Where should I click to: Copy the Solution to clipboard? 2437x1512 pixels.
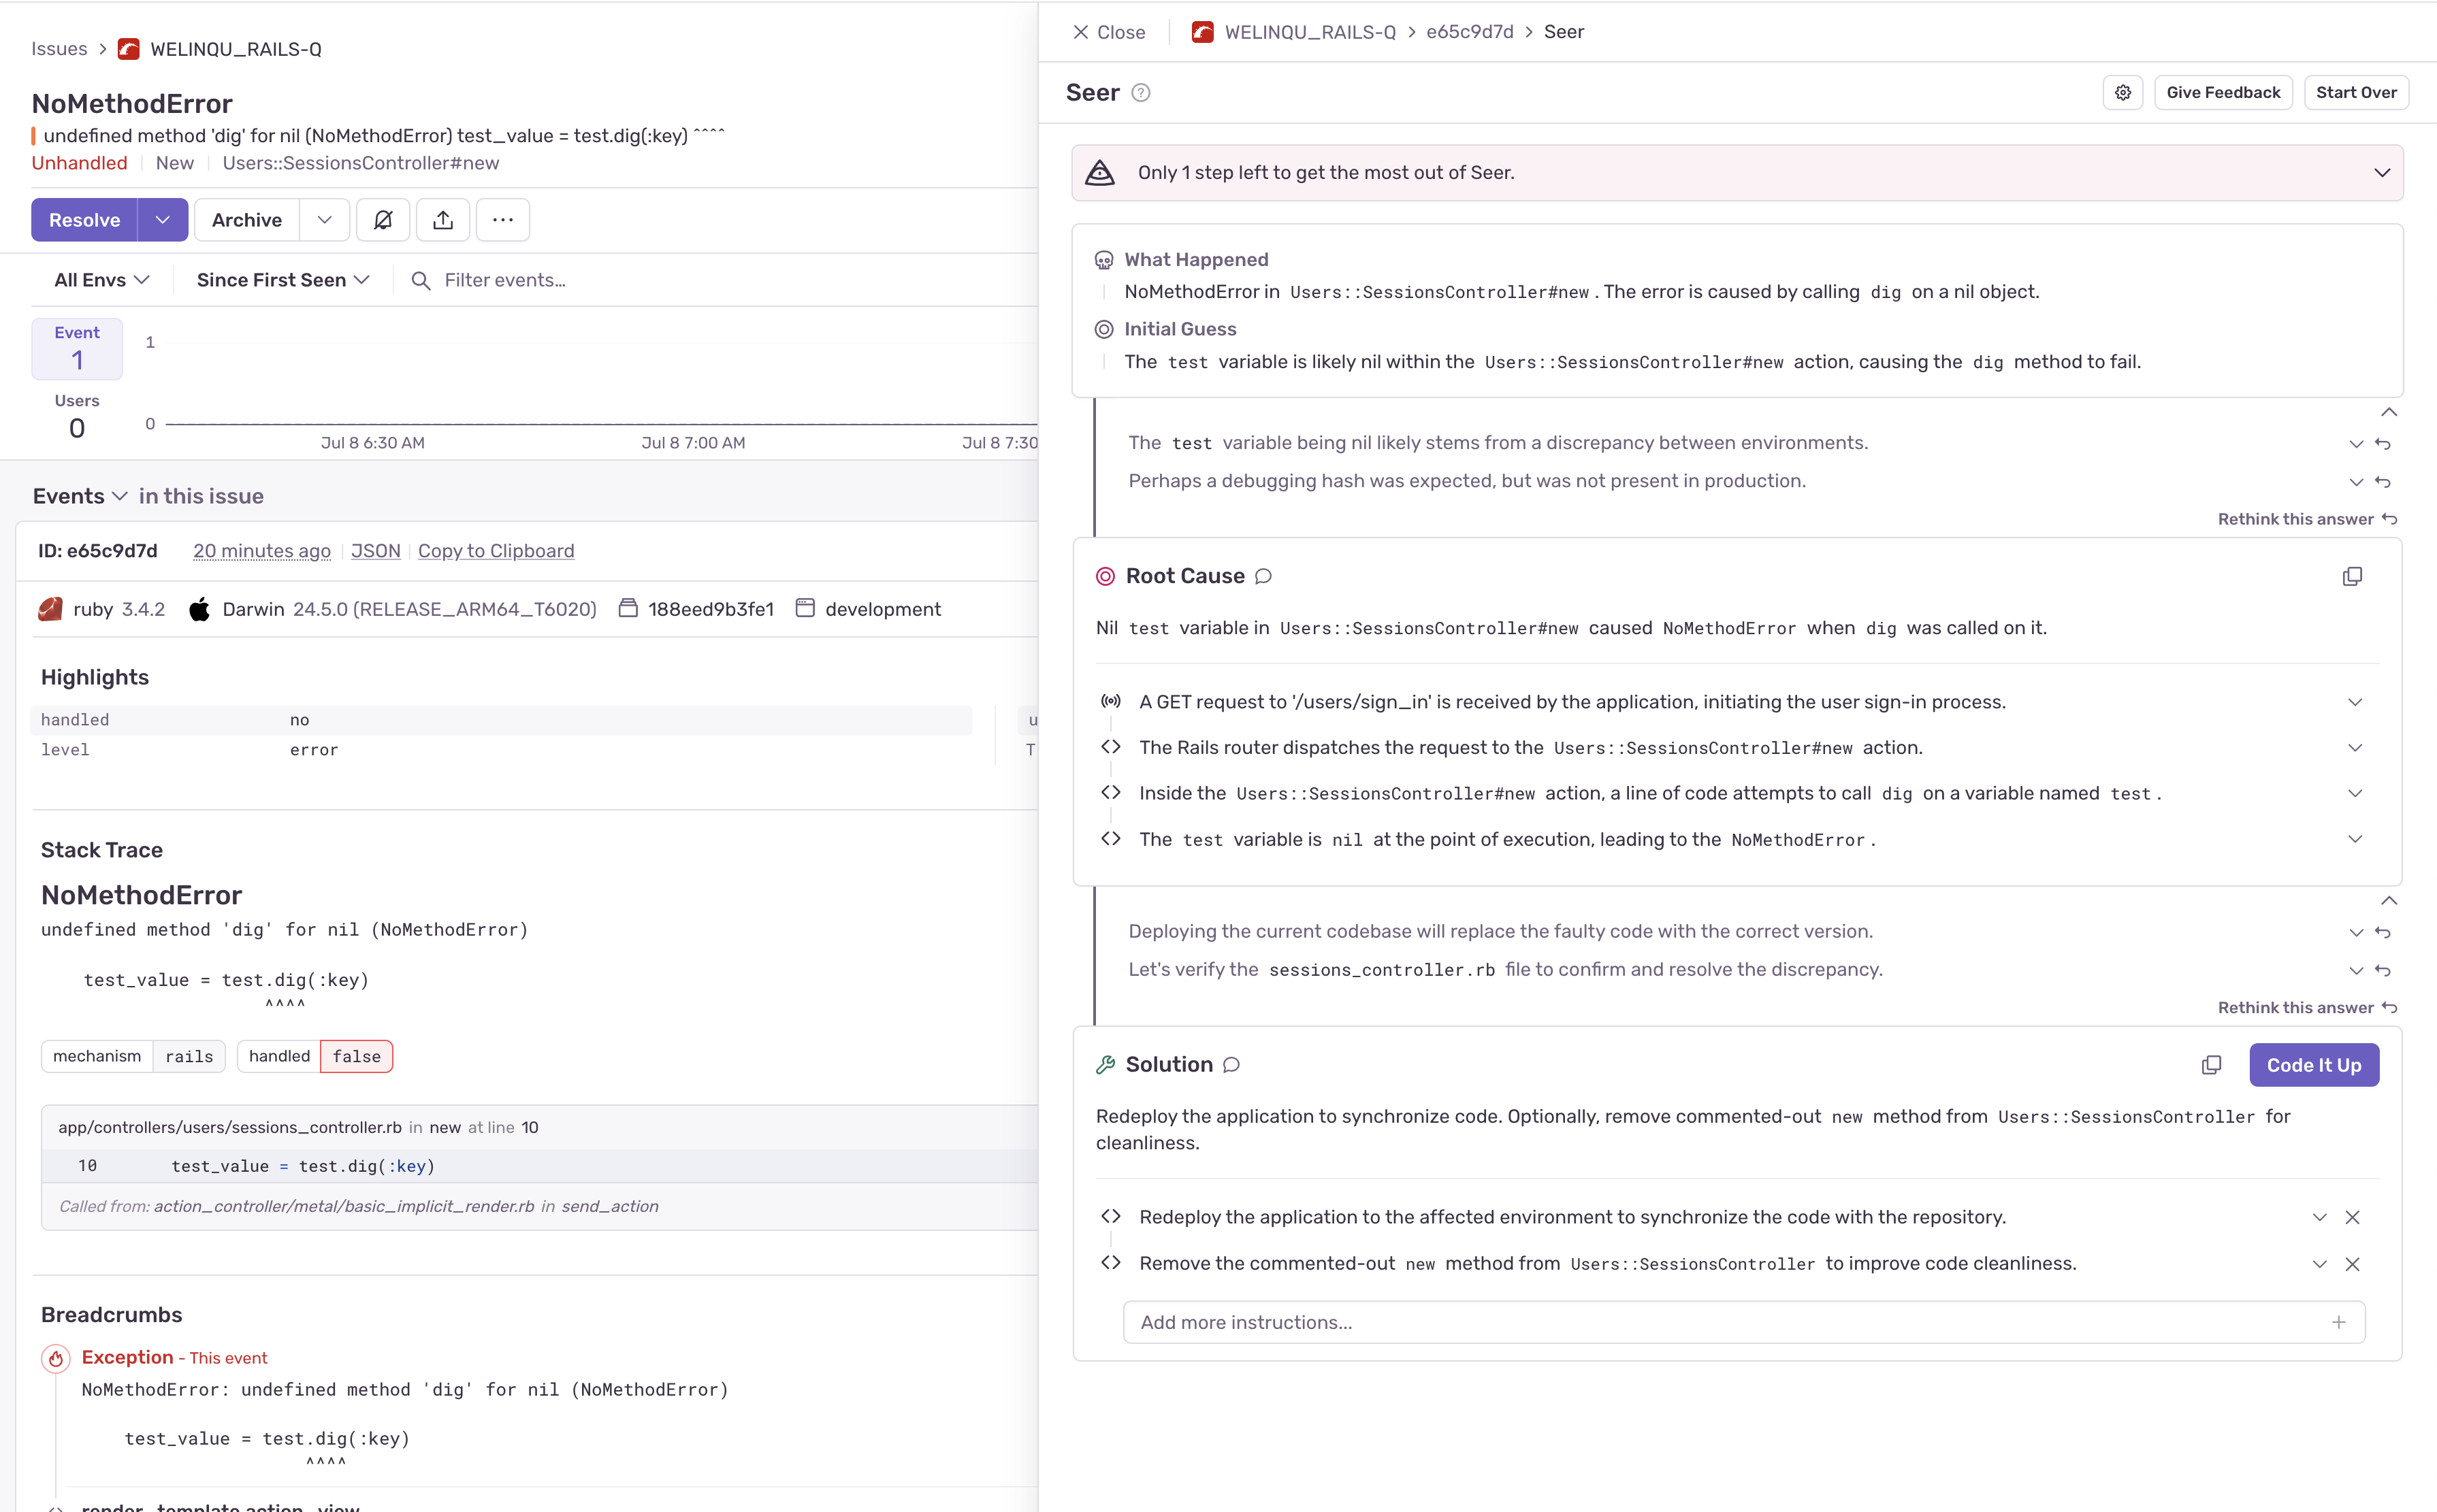pyautogui.click(x=2212, y=1065)
